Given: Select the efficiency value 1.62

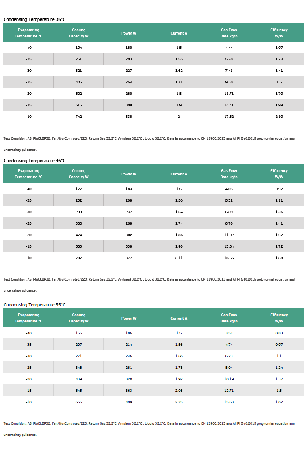Looking at the screenshot, I should click(279, 402).
